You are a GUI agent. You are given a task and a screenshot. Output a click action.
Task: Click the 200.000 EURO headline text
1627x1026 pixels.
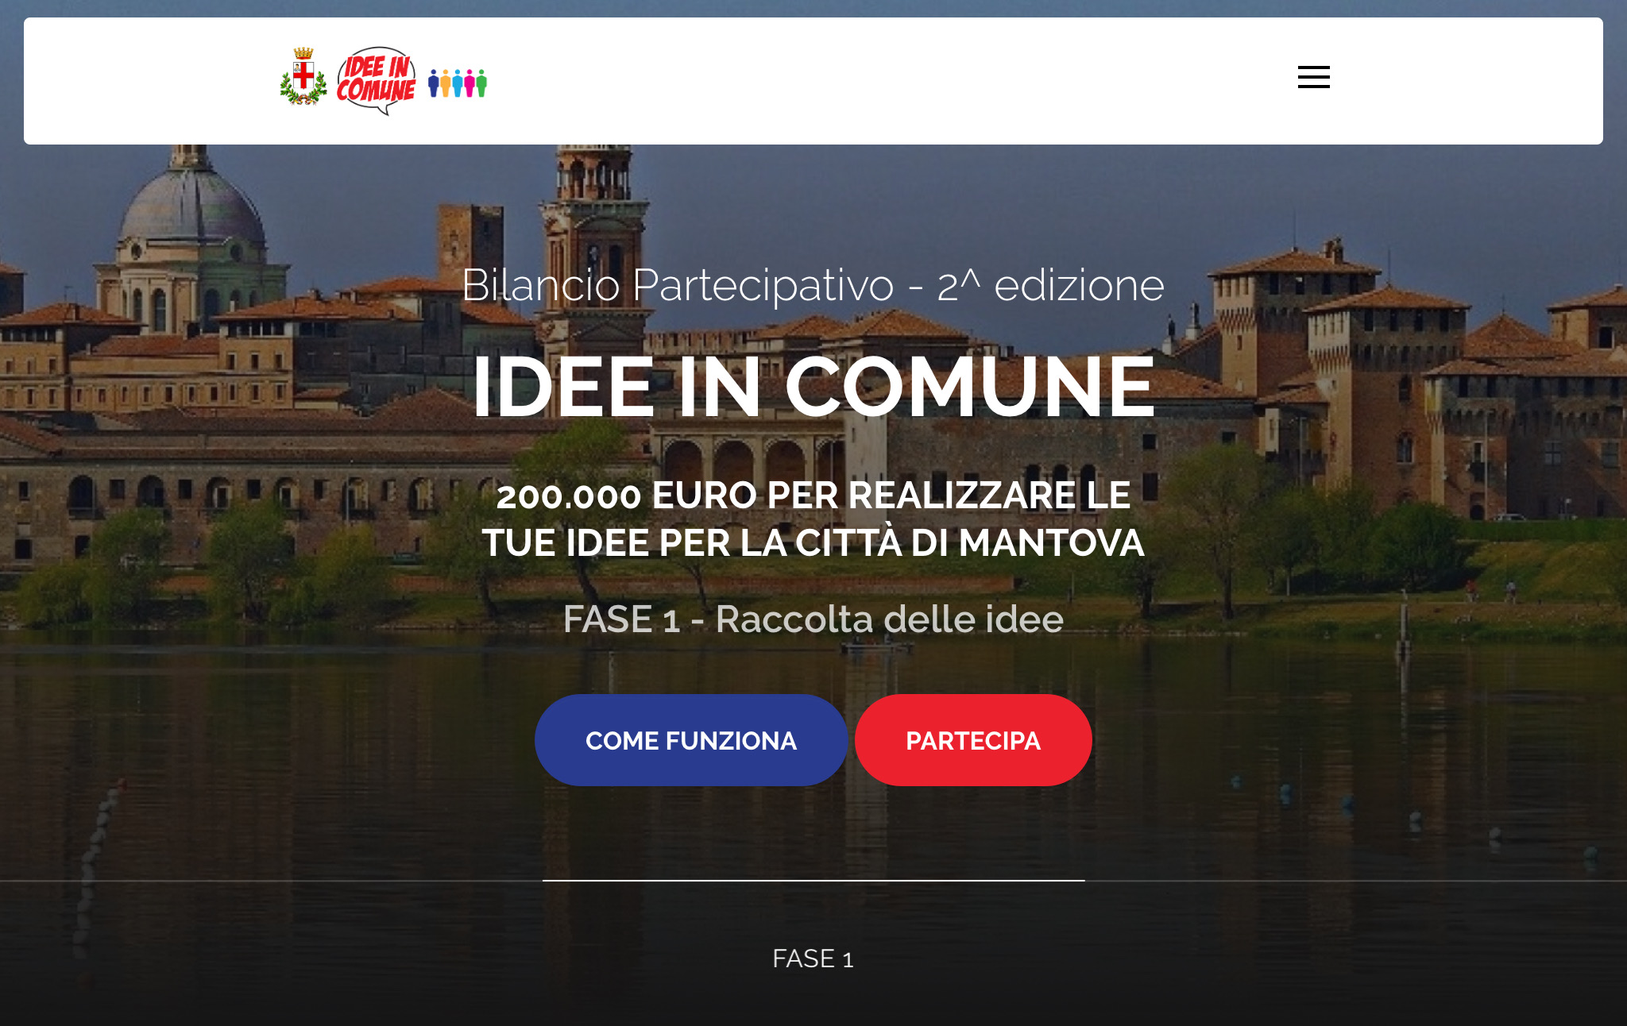coord(813,496)
